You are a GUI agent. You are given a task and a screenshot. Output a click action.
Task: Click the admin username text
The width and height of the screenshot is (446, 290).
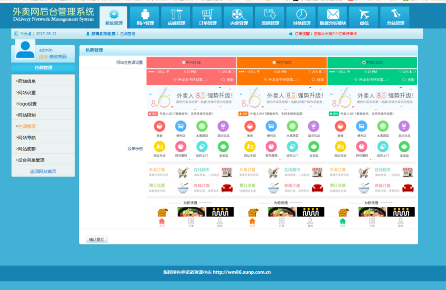46,50
